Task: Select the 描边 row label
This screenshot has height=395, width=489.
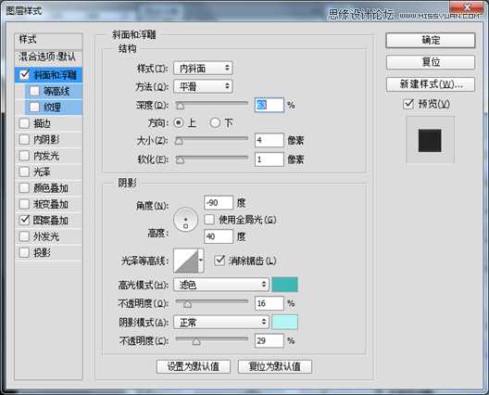Action: 42,123
